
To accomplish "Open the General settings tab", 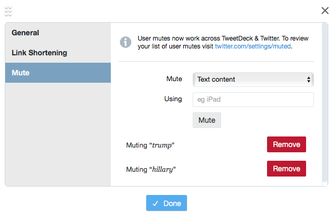I will 25,33.
